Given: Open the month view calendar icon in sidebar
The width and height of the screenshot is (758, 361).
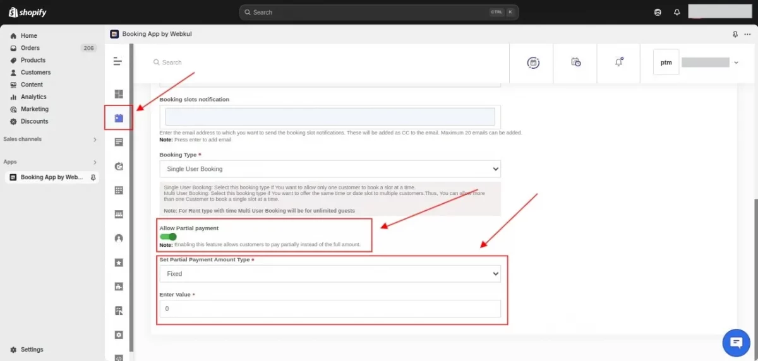Looking at the screenshot, I should (x=118, y=214).
